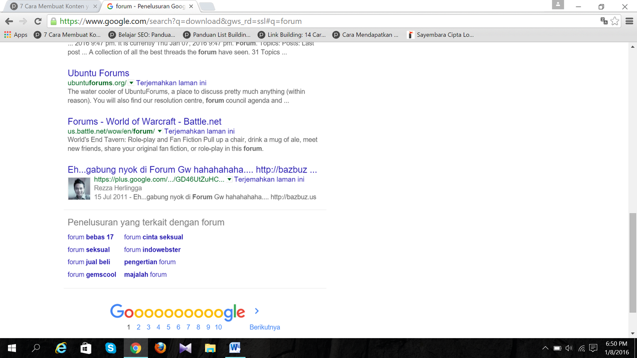Screen dimensions: 637x358
Task: Click the browser back arrow
Action: coord(8,21)
